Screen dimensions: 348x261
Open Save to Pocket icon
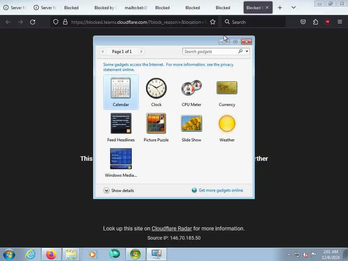click(x=303, y=22)
